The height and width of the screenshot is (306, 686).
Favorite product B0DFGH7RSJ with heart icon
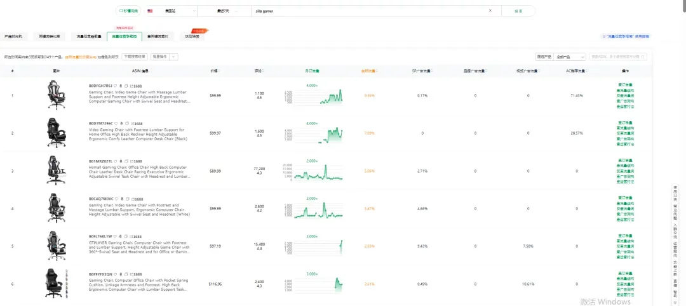pos(116,86)
